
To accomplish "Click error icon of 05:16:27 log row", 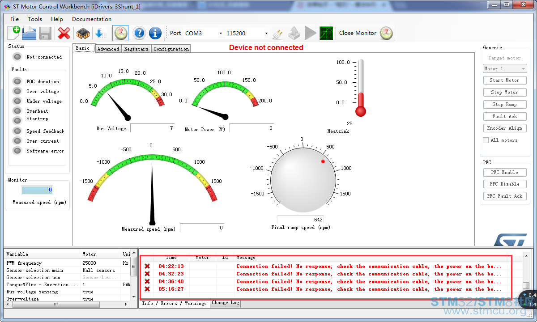I will [x=147, y=289].
